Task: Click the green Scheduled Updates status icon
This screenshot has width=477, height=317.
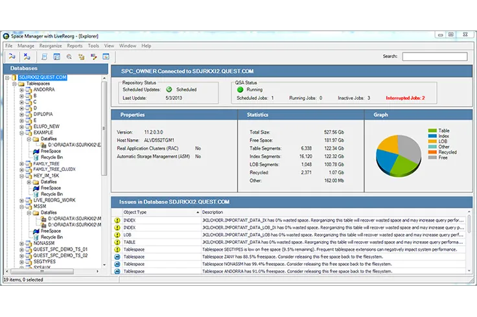Action: 169,89
